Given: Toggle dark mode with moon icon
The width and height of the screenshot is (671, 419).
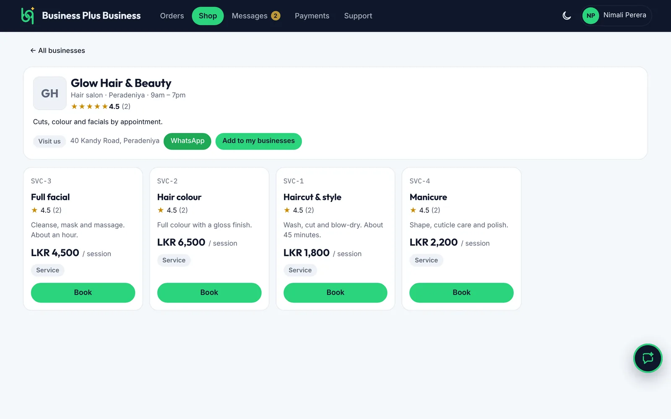Looking at the screenshot, I should (567, 16).
